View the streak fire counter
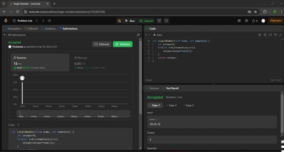Screen dimensions: 284x152 (x=255, y=21)
